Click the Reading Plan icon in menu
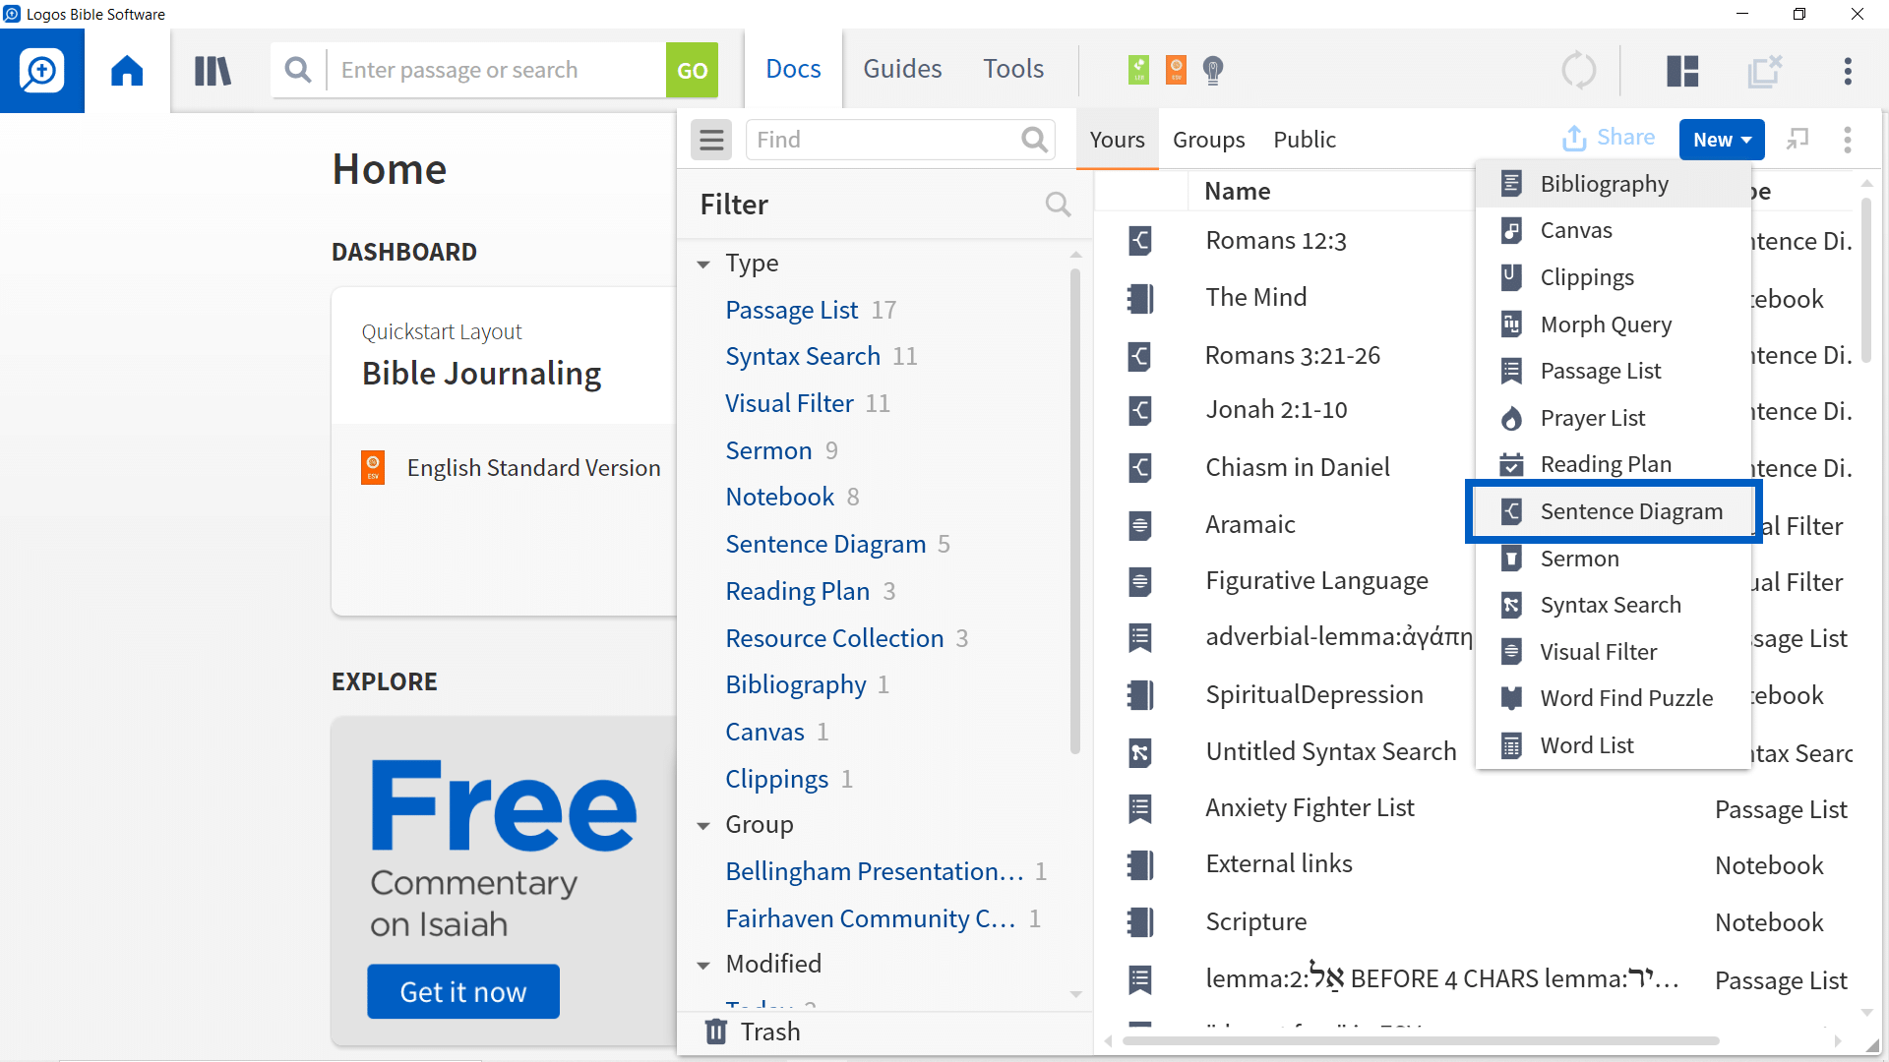 (x=1511, y=464)
